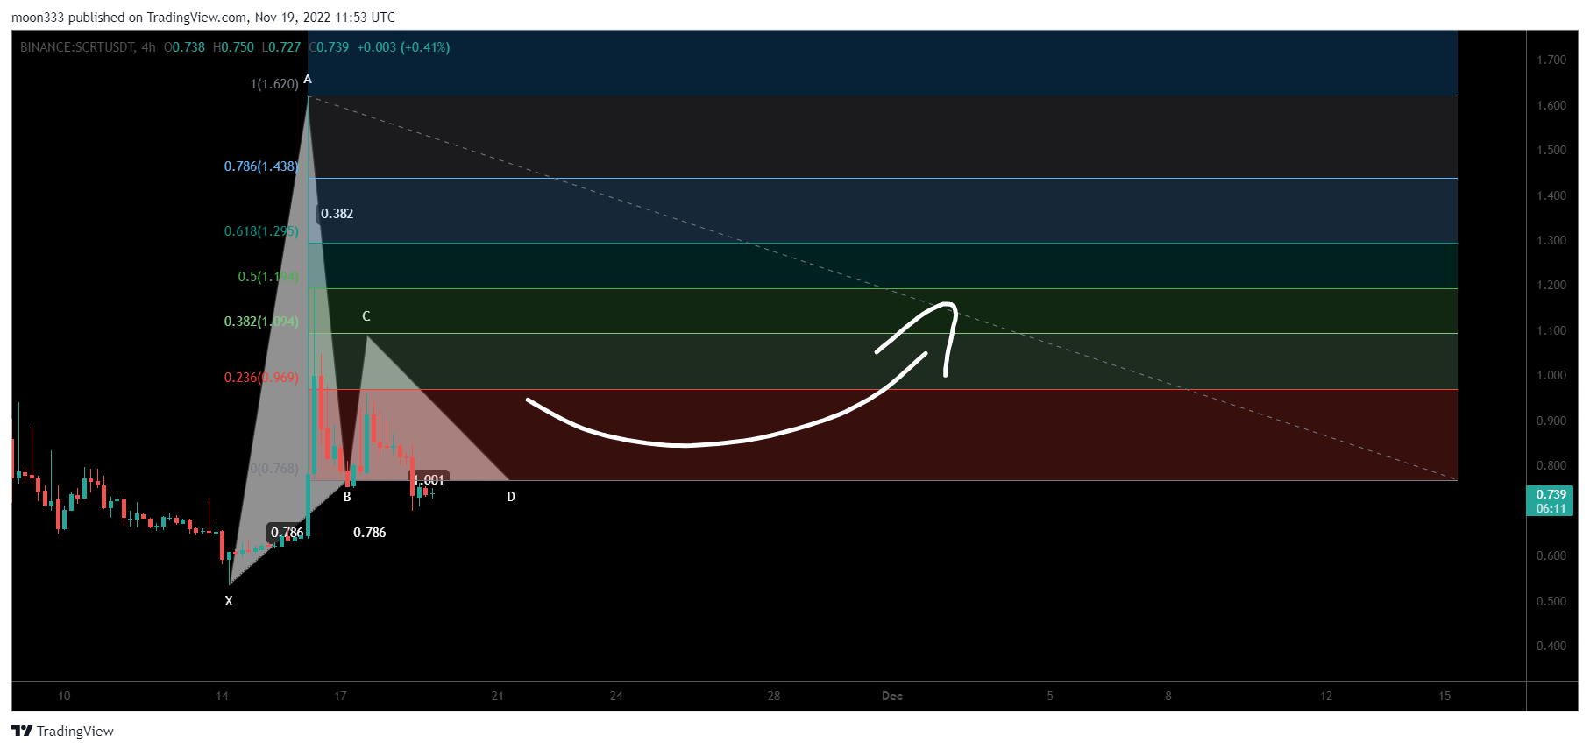1590x750 pixels.
Task: Click the 0.5(1.194) Fibonacci level label
Action: coord(268,277)
